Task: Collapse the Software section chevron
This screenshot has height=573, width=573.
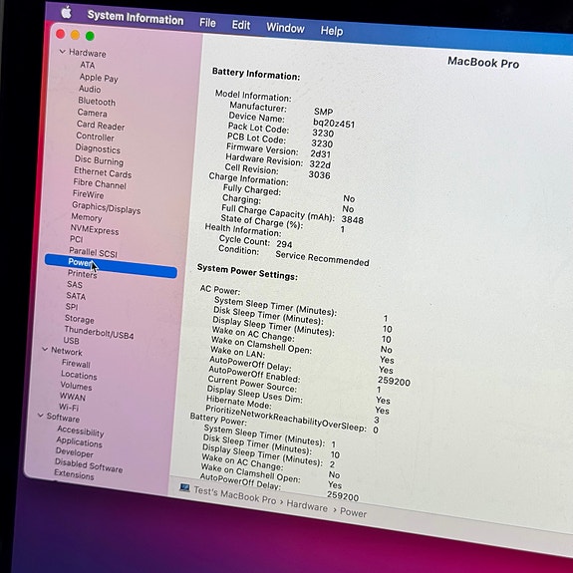Action: pyautogui.click(x=40, y=416)
